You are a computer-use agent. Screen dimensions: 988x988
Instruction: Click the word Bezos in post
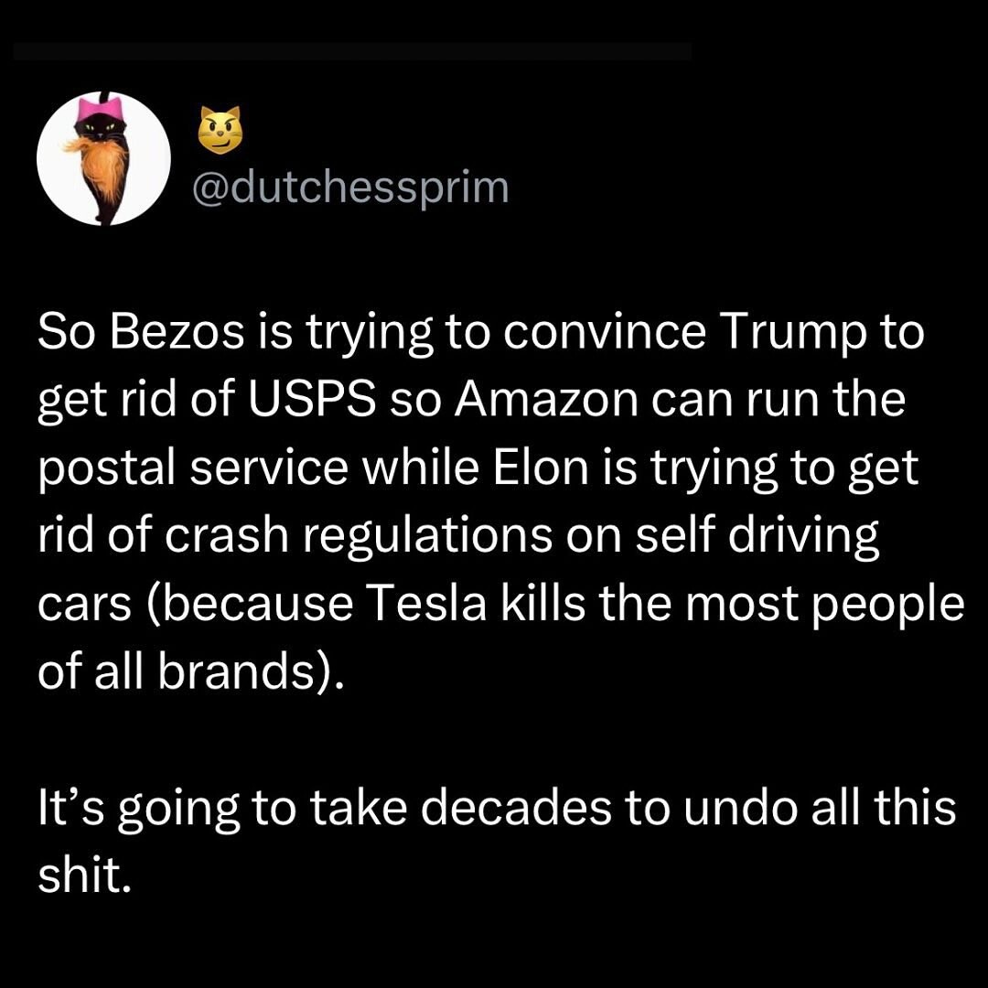(177, 332)
